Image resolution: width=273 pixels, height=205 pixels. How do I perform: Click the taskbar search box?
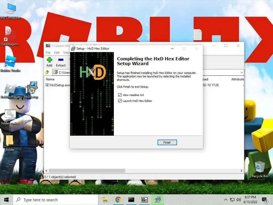pos(55,200)
